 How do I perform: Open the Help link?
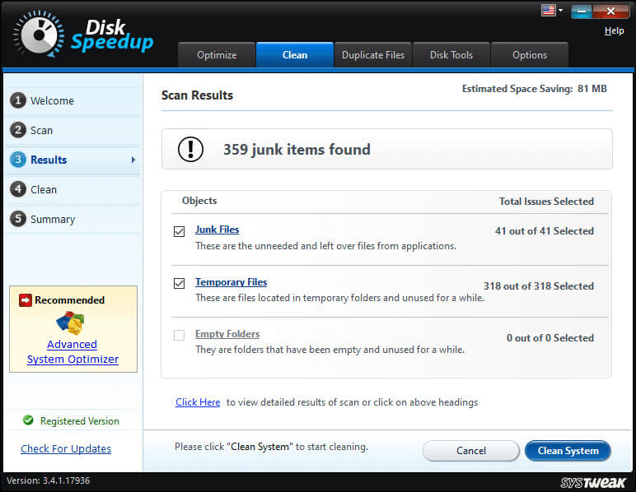(614, 30)
